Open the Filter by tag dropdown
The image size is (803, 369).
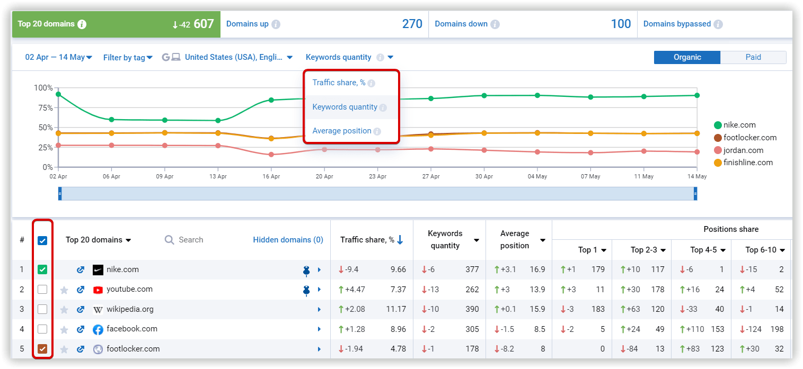tap(128, 57)
